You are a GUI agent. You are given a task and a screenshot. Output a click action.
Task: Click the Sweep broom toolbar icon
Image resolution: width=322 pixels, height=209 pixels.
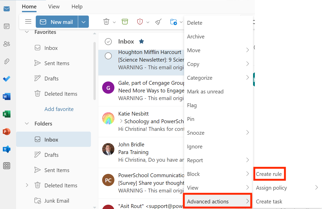point(158,22)
